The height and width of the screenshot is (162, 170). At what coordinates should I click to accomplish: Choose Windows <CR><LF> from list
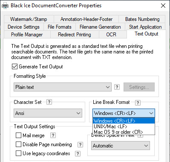(x=124, y=121)
